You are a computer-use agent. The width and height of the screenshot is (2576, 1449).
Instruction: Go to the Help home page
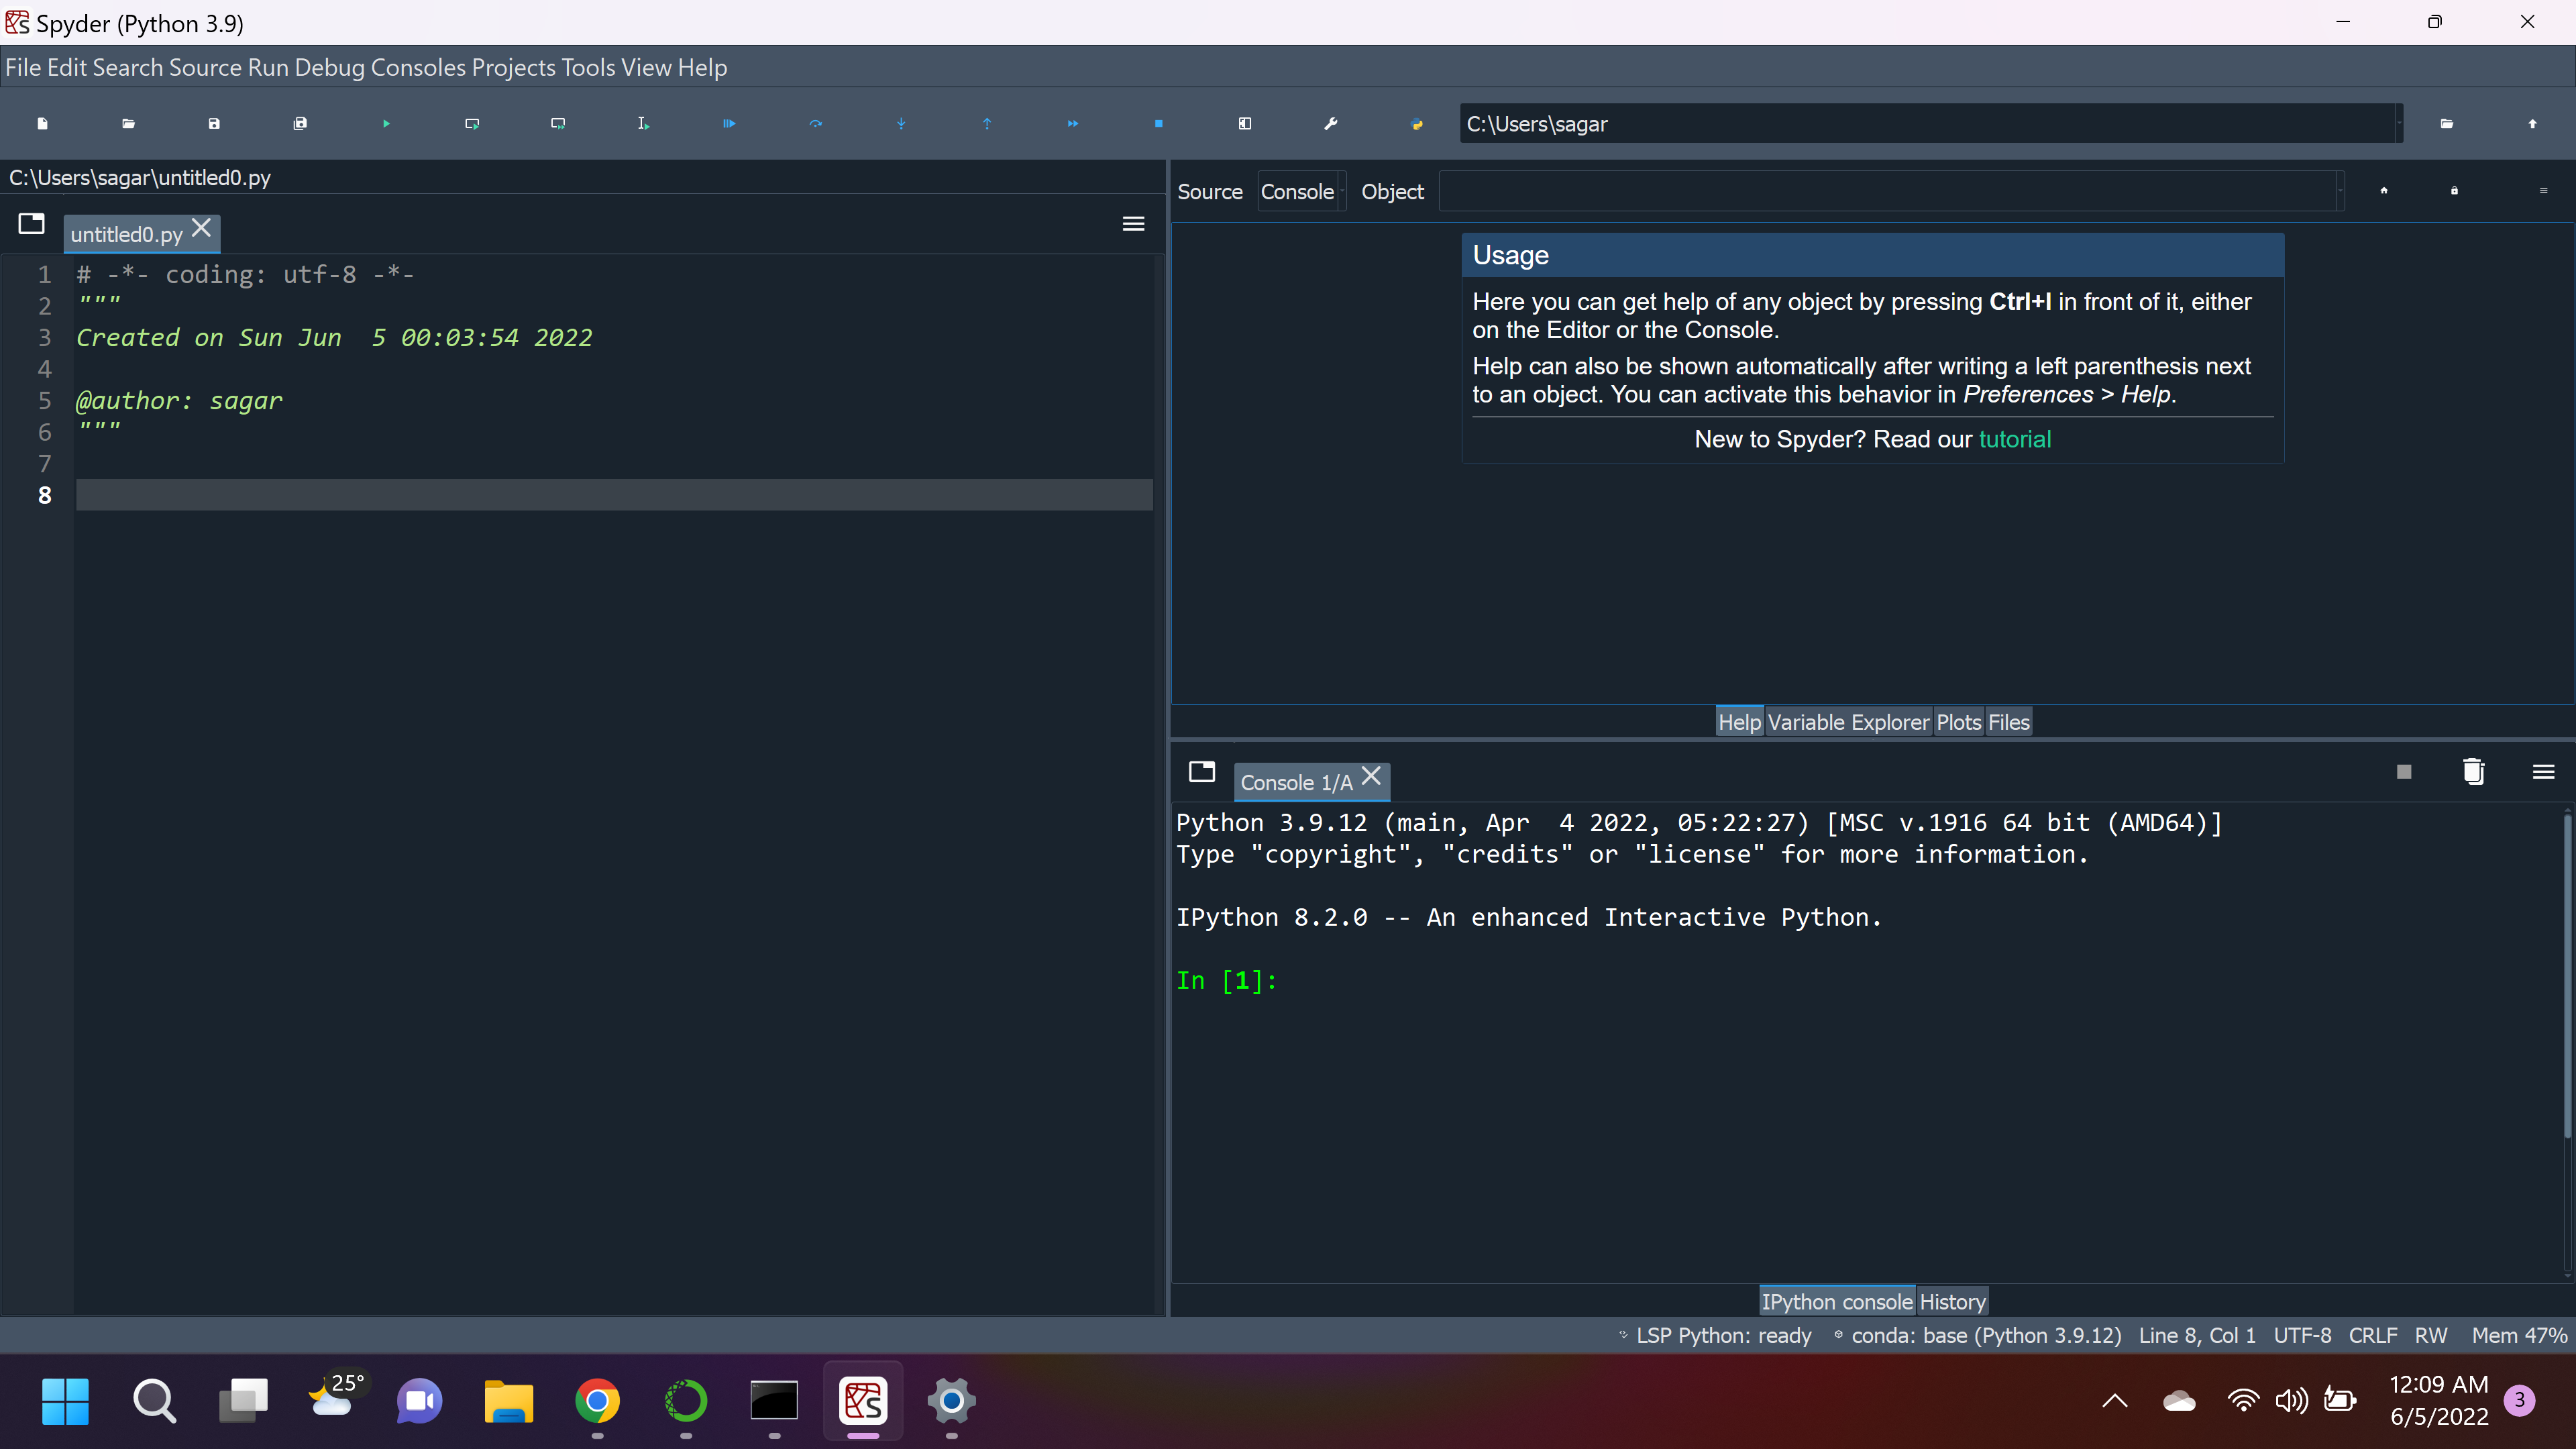coord(2384,191)
